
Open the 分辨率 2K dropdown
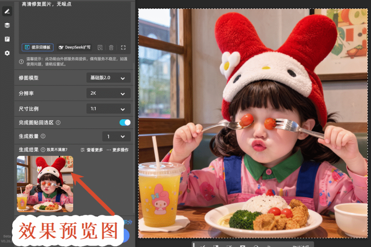[x=109, y=93]
